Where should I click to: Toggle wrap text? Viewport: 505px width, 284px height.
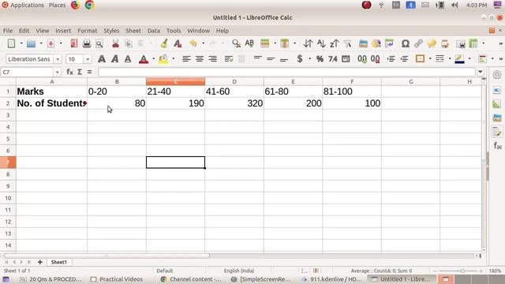click(229, 59)
